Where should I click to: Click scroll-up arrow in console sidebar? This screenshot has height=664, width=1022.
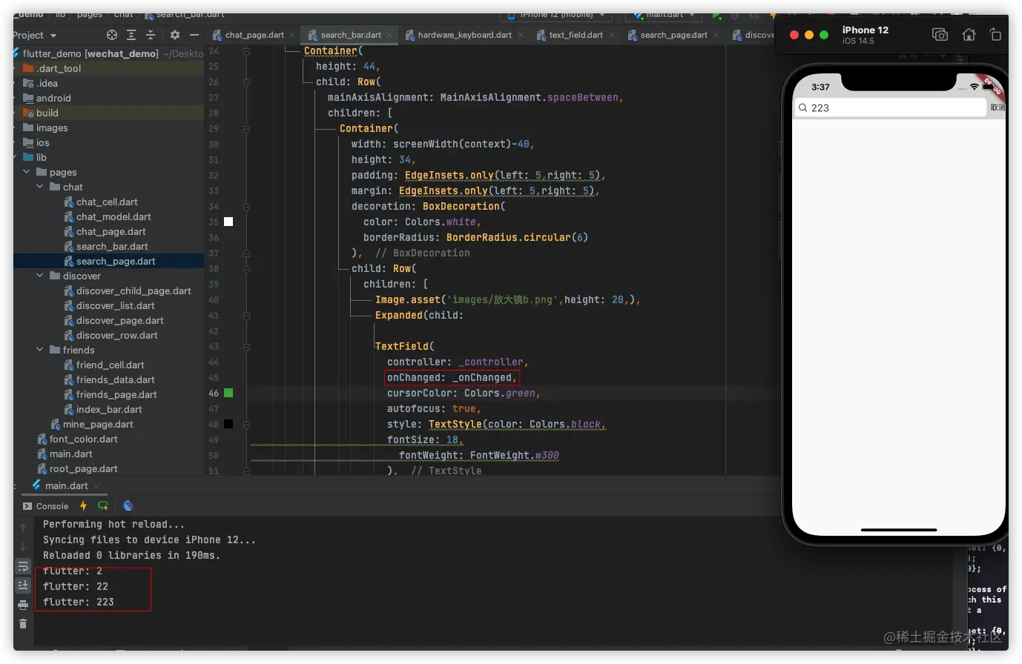click(23, 528)
